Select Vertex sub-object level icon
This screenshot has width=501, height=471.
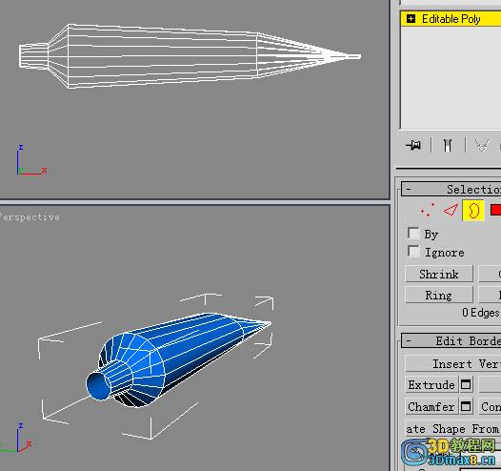point(428,210)
